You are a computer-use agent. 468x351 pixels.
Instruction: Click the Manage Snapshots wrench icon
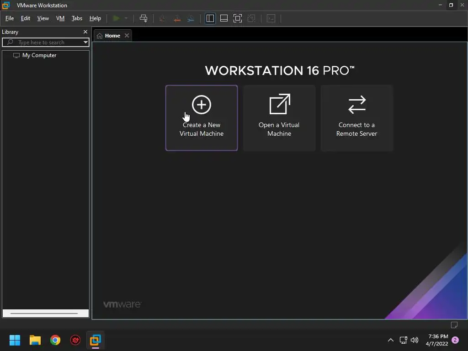coord(191,18)
